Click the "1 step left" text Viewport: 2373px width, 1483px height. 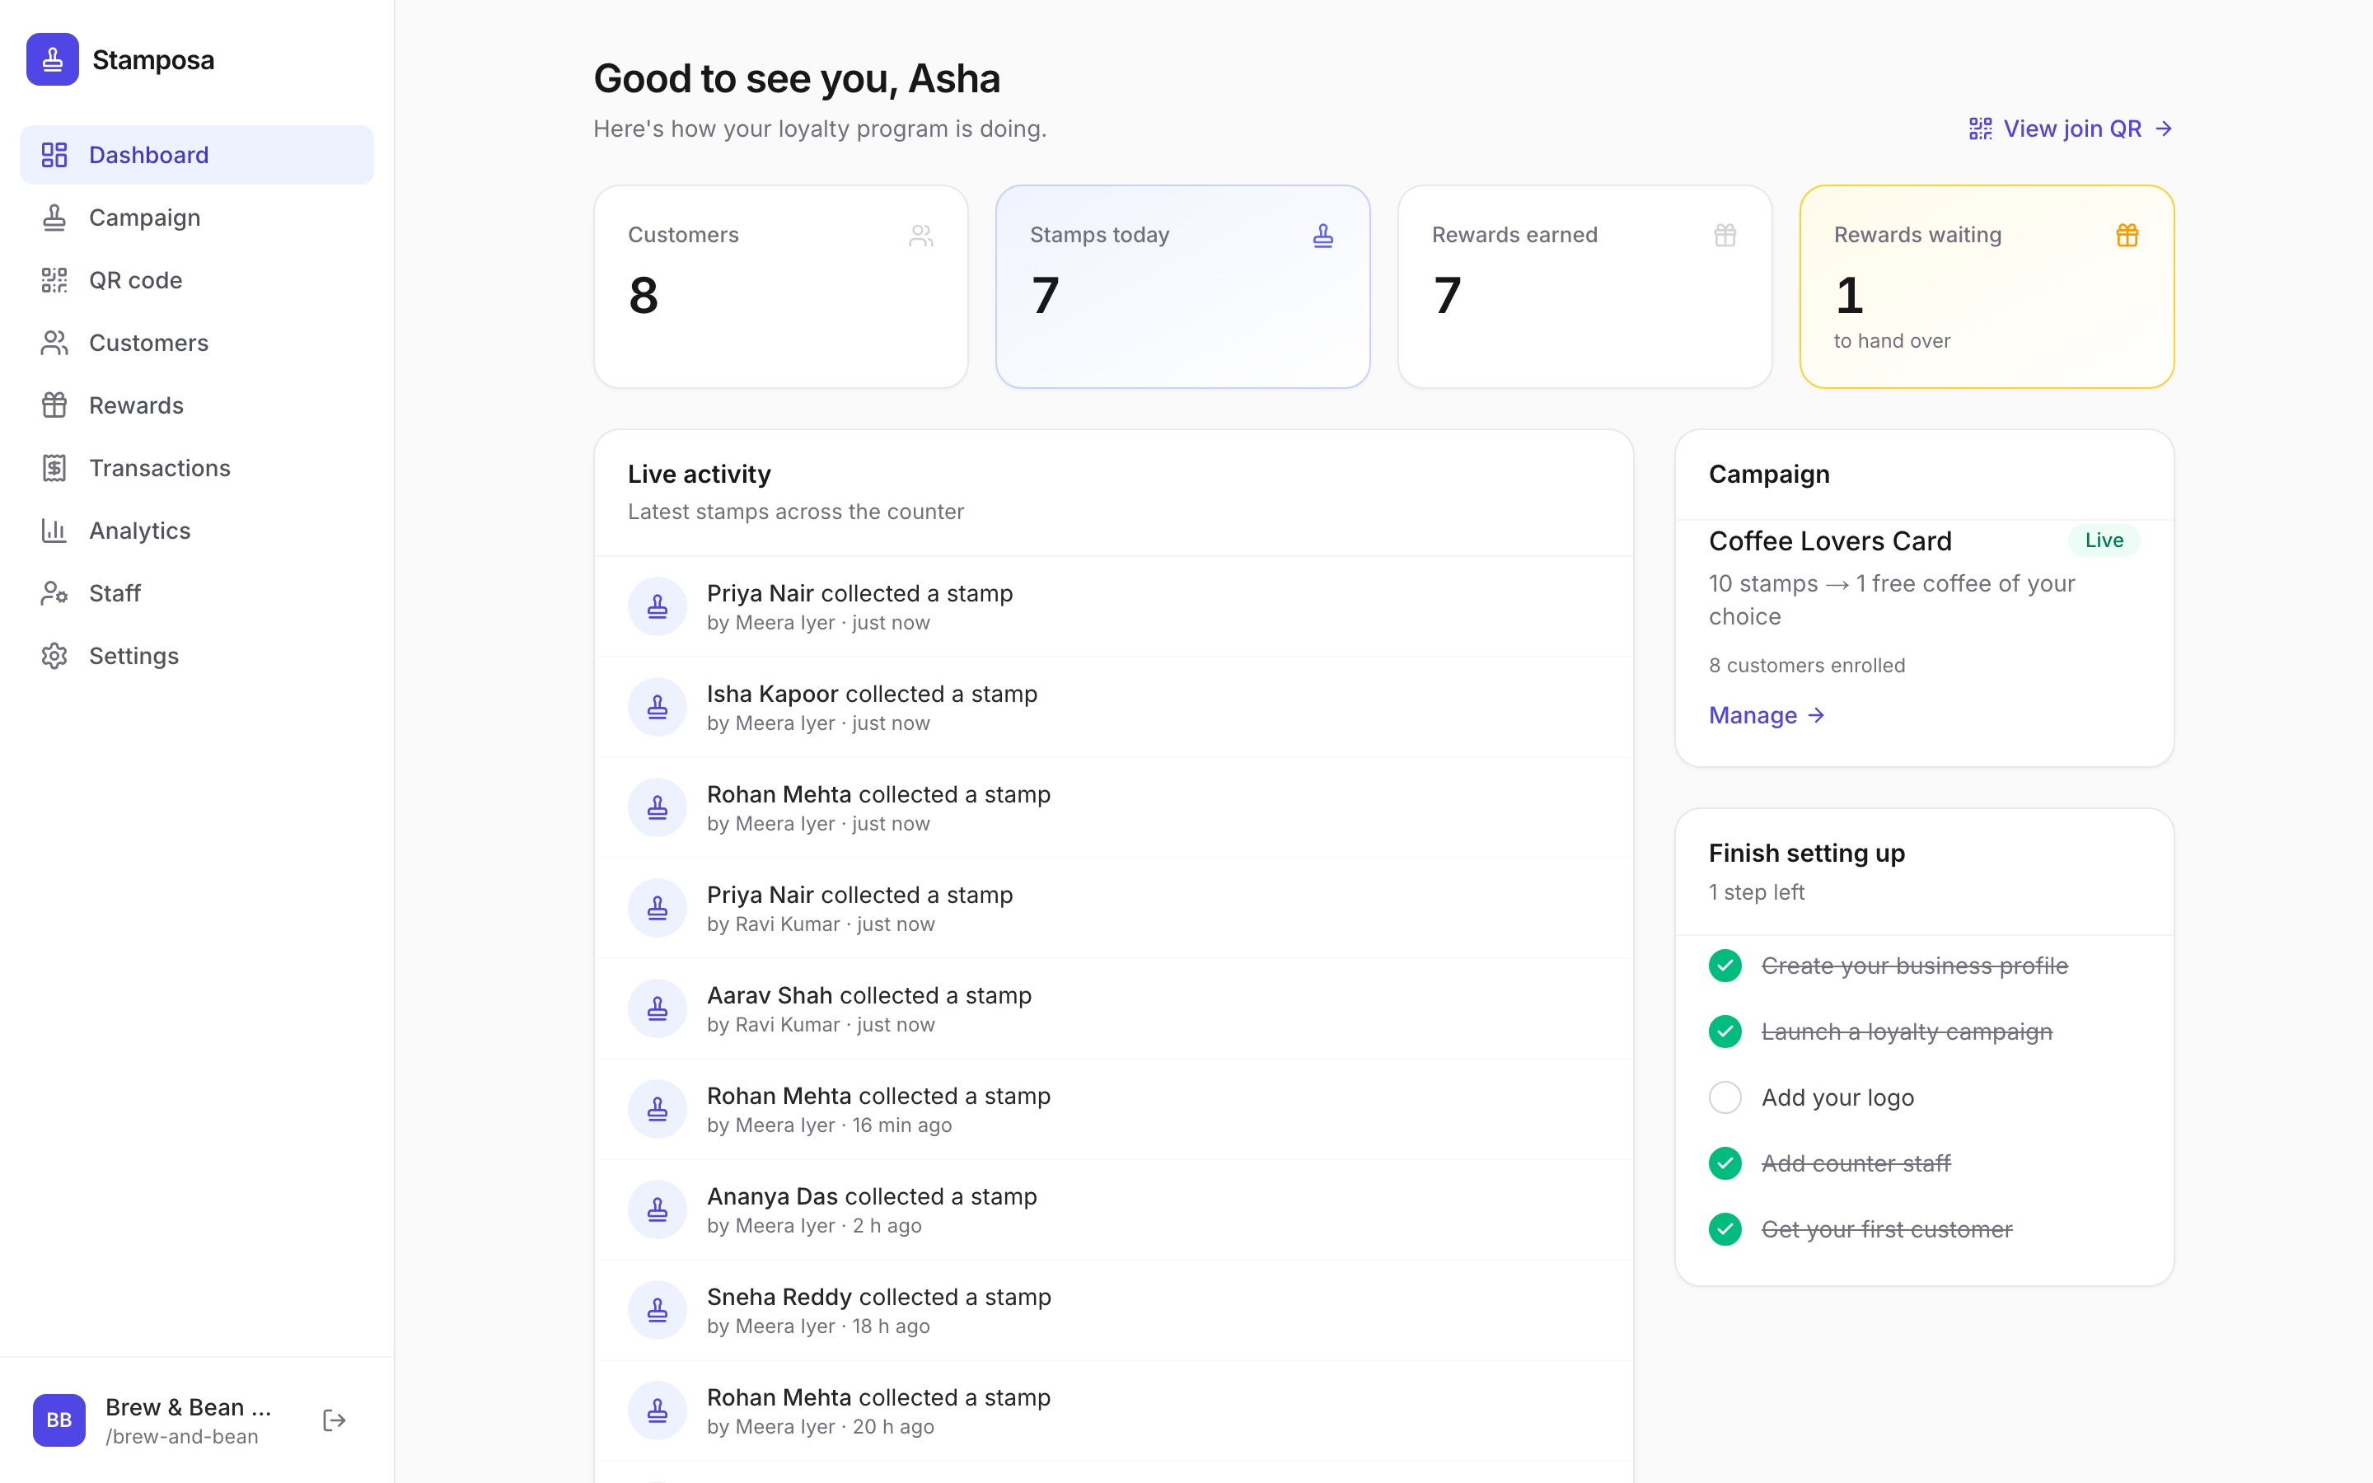click(x=1756, y=892)
